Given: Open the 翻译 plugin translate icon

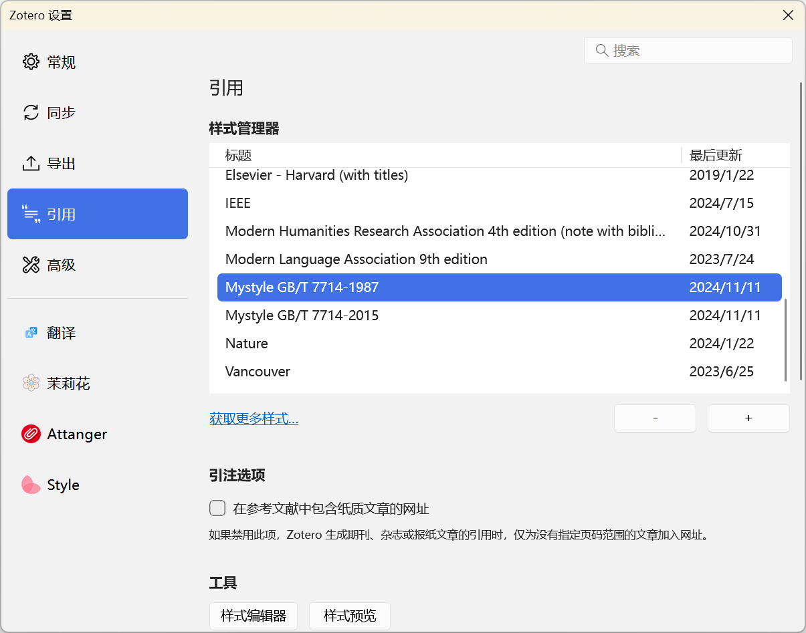Looking at the screenshot, I should (x=31, y=333).
